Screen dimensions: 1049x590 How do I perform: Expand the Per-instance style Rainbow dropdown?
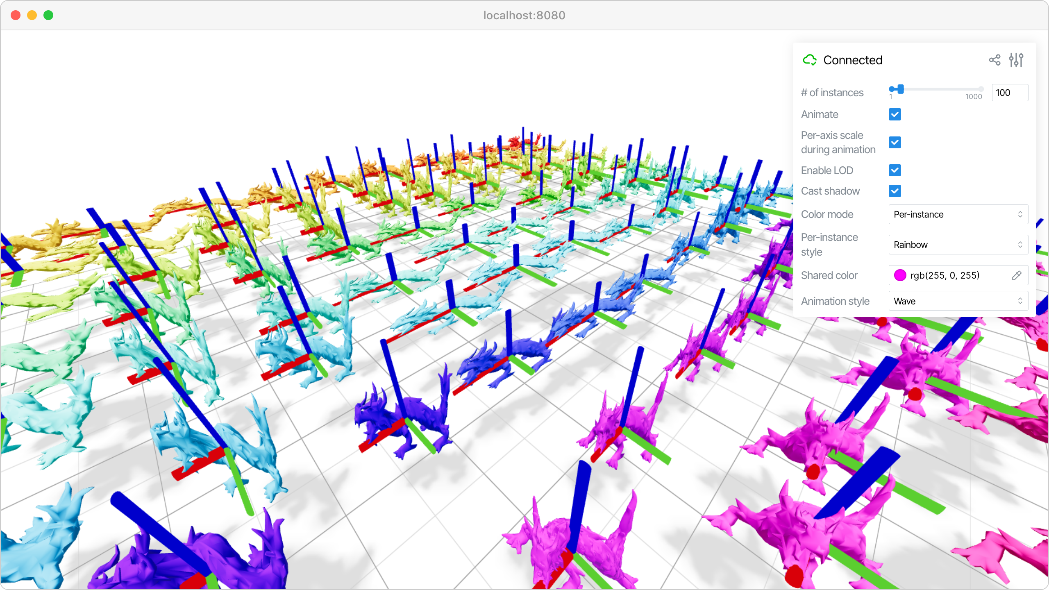958,245
